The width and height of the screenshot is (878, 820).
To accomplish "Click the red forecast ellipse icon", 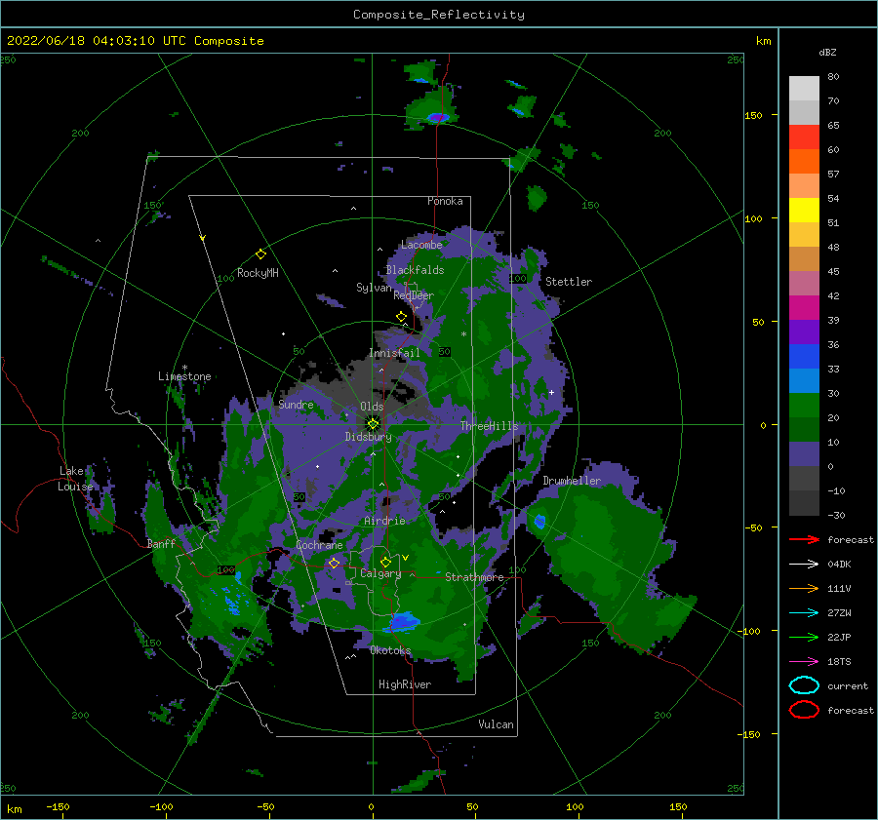I will pyautogui.click(x=804, y=710).
